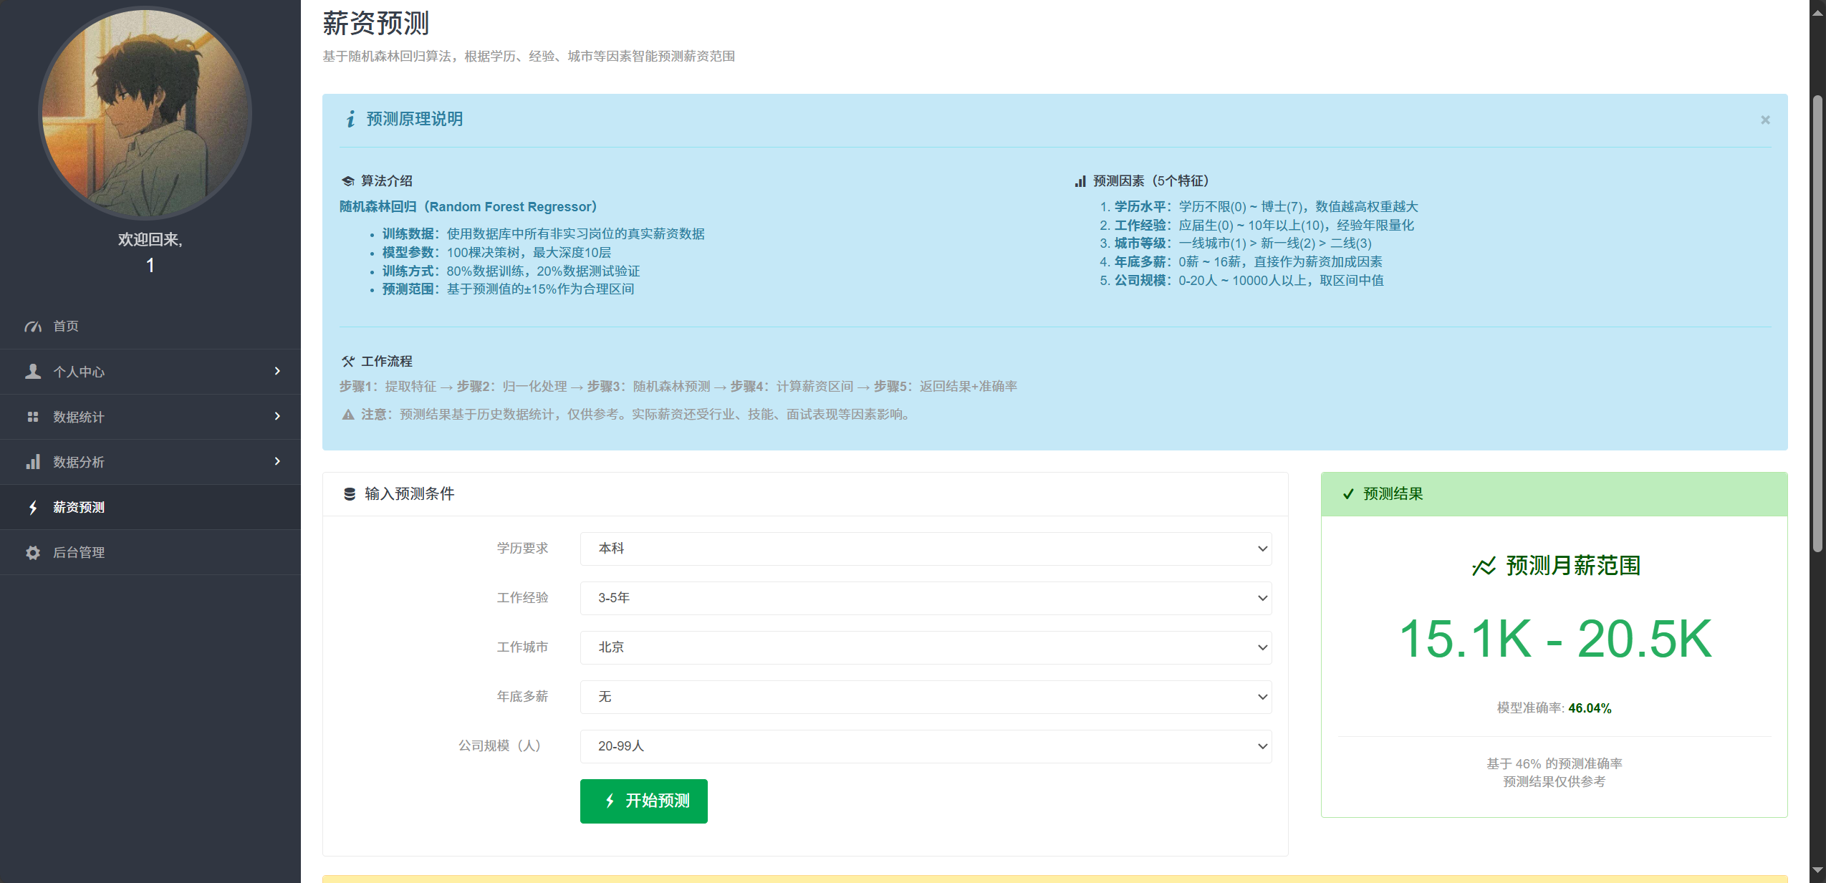Click the database icon beside 输入预测条件
This screenshot has width=1826, height=883.
(x=350, y=494)
